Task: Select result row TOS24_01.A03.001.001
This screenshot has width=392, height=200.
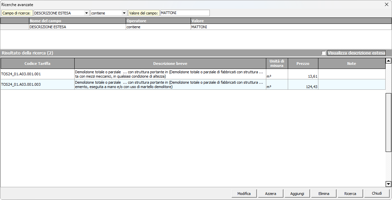Action: [37, 74]
